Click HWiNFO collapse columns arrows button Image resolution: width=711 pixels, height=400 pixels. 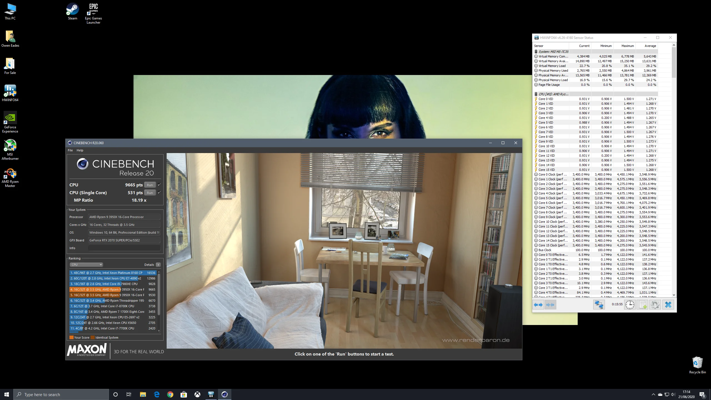[x=550, y=305]
